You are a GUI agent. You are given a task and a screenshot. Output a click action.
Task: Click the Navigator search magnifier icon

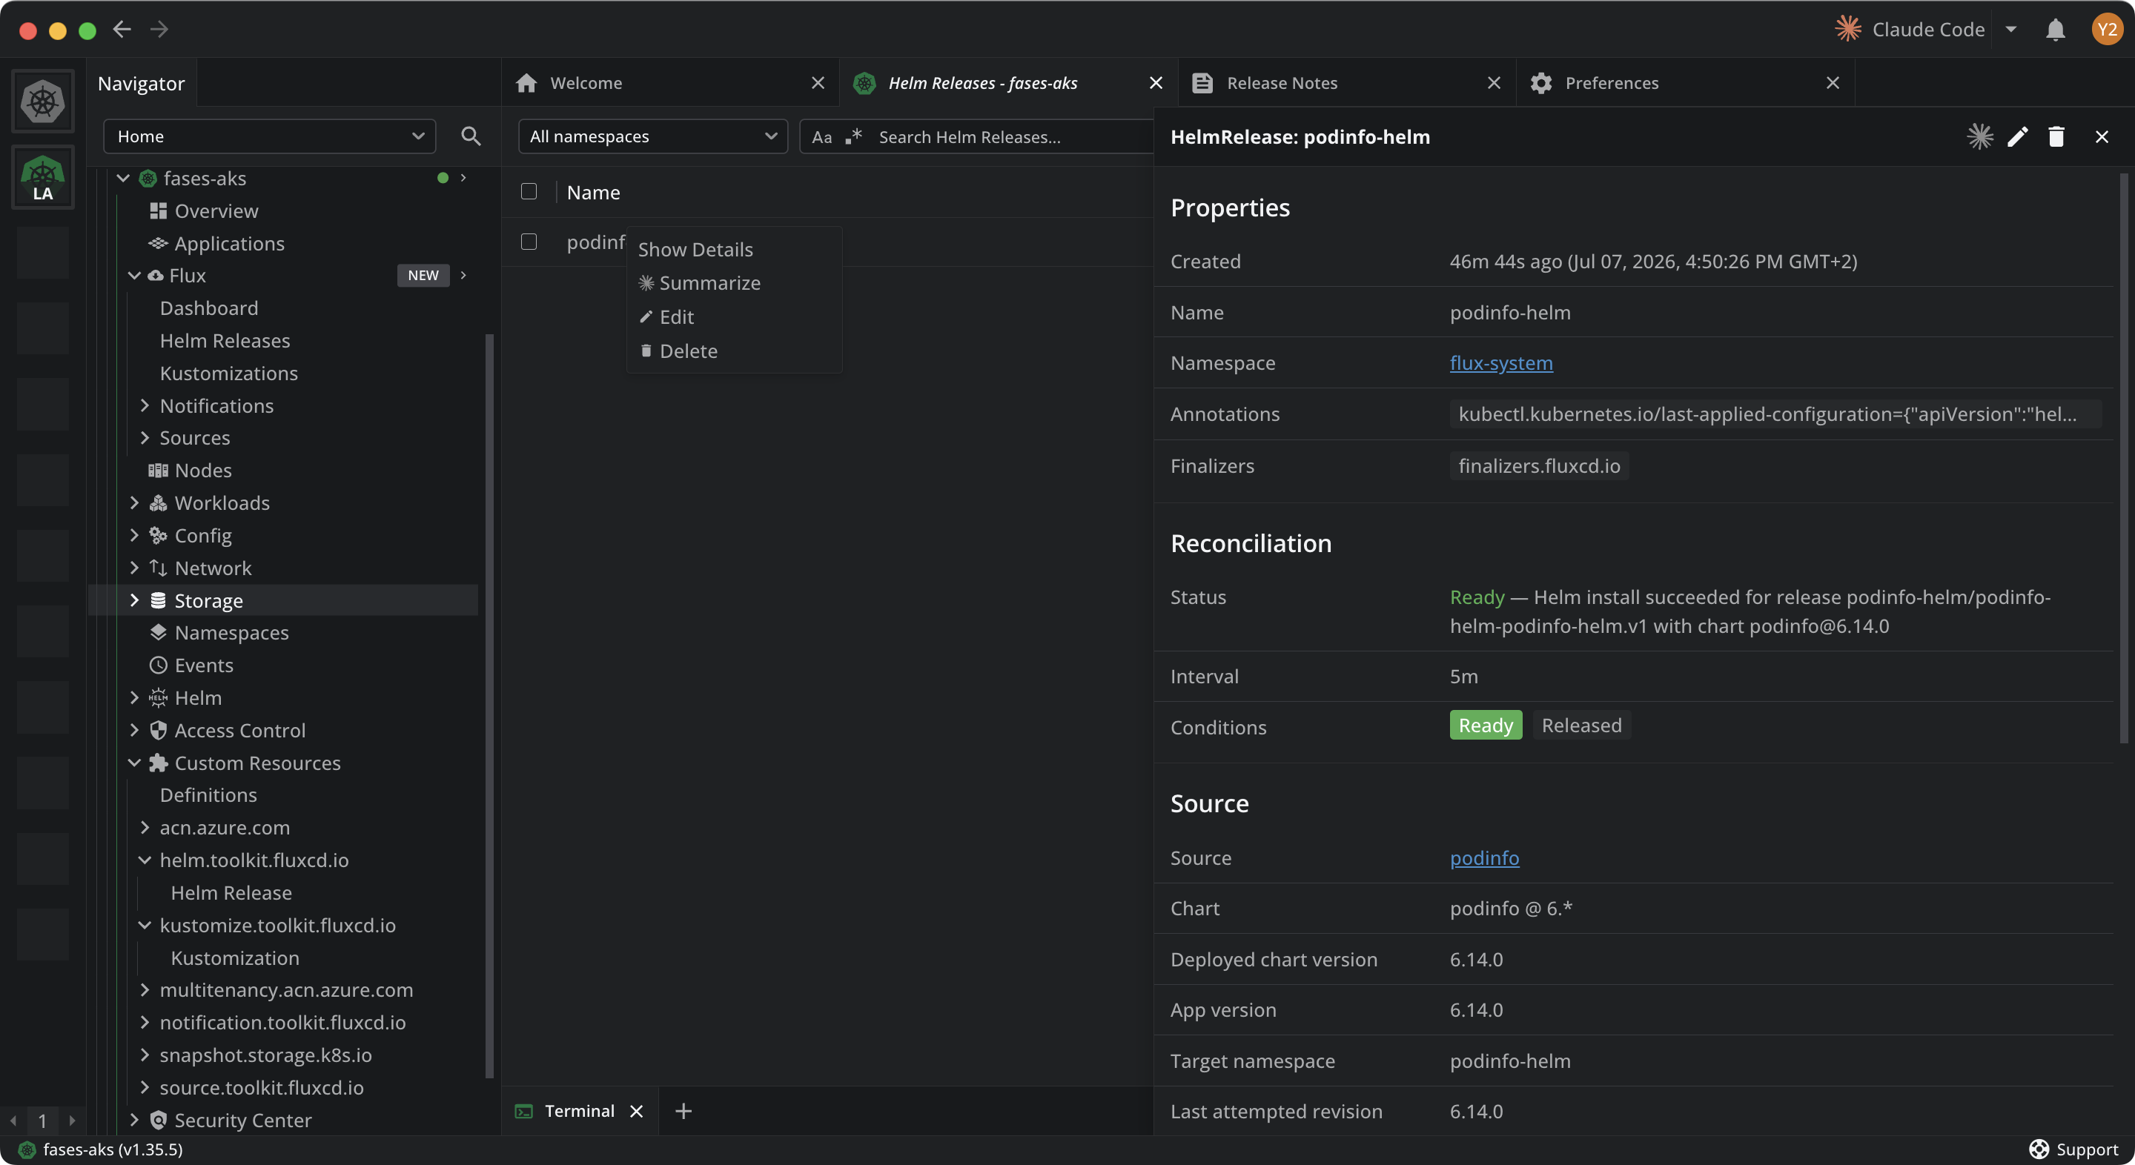tap(471, 136)
